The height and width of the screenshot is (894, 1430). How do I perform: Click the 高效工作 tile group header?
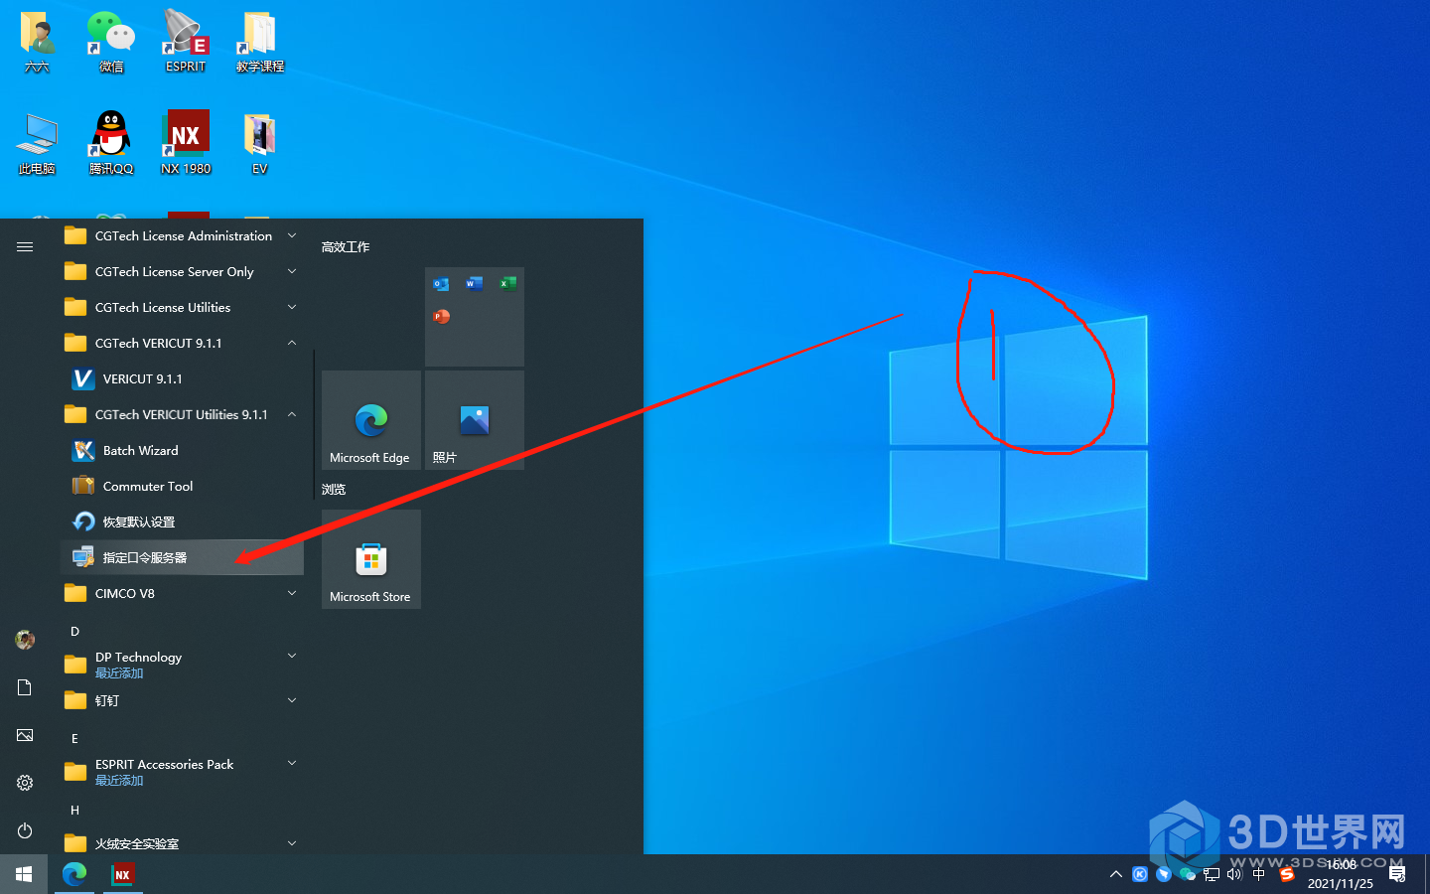click(x=346, y=246)
